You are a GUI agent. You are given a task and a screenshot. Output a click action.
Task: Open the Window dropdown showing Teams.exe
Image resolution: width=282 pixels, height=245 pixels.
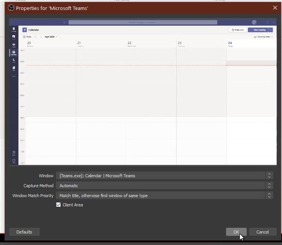161,175
